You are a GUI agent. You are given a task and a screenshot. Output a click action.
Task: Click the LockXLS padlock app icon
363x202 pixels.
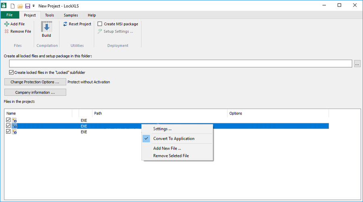coord(4,6)
